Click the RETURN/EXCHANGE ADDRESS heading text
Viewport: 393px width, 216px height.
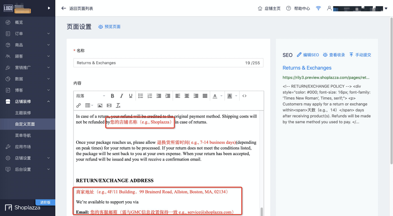click(x=115, y=180)
